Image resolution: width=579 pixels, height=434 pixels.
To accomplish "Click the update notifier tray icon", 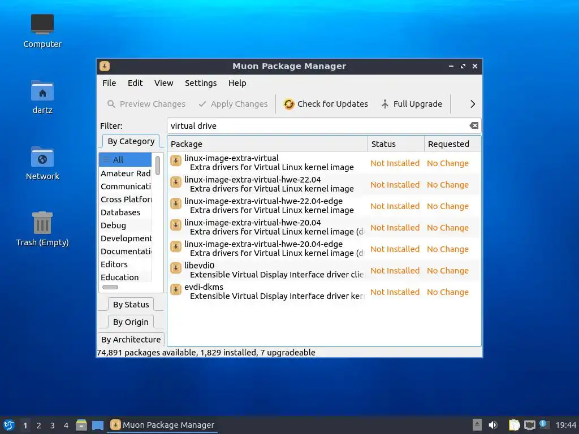I will click(544, 424).
